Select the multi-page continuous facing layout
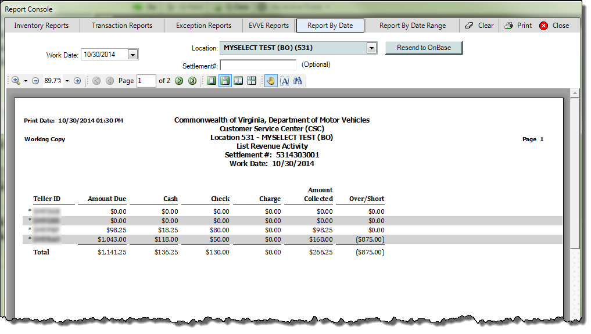This screenshot has width=591, height=334. click(x=252, y=81)
